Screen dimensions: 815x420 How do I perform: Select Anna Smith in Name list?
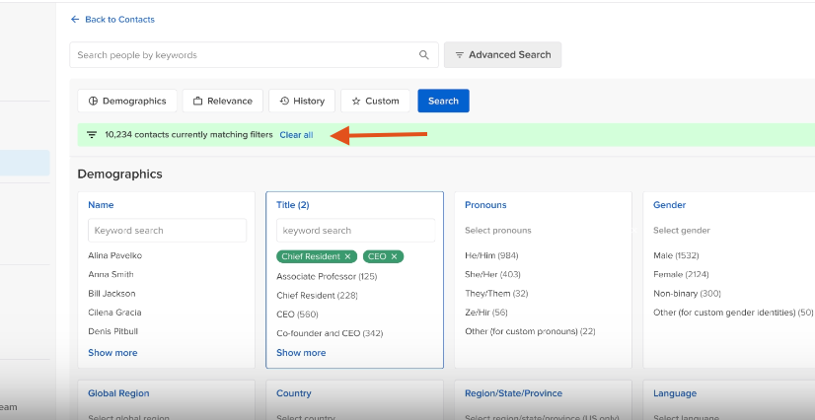(x=111, y=274)
